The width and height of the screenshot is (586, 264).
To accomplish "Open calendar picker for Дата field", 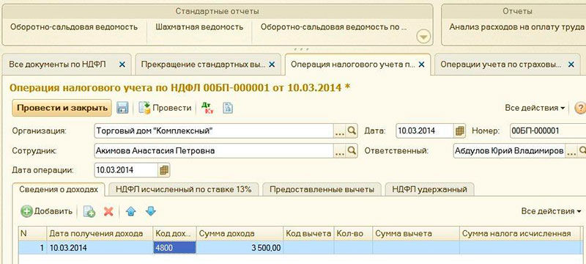I will pyautogui.click(x=460, y=131).
